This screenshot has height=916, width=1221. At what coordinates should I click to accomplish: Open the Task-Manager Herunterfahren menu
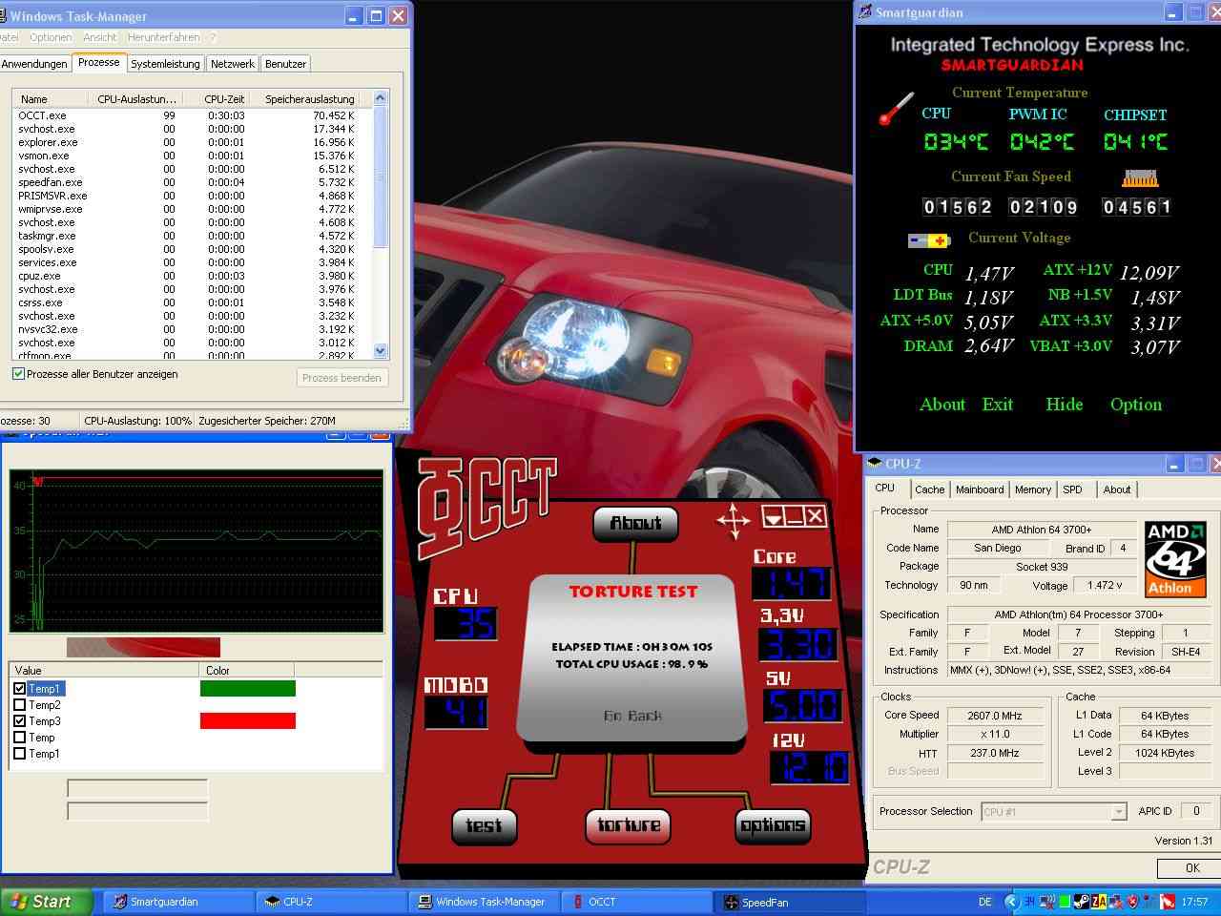(164, 37)
